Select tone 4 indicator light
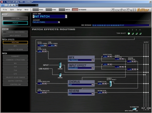Viewport: 152px width, 113px height. point(140,33)
